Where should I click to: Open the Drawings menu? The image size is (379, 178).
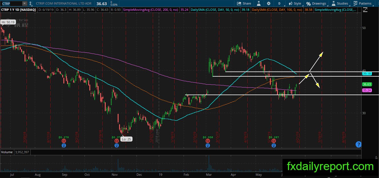point(316,3)
